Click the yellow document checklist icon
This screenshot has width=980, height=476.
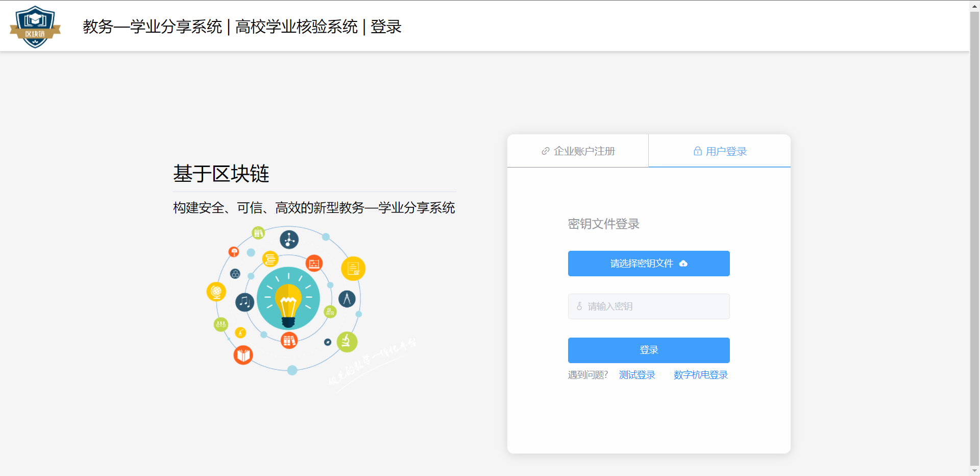point(353,269)
